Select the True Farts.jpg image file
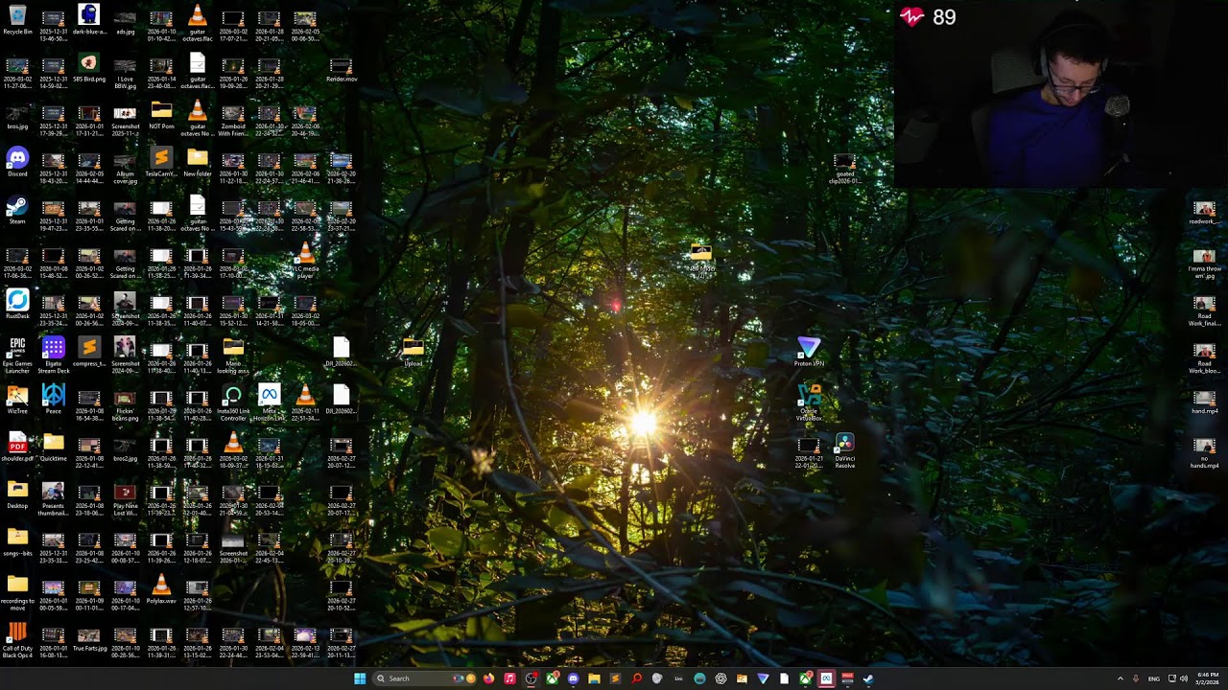Screen dimensions: 1228x690 tap(88, 638)
